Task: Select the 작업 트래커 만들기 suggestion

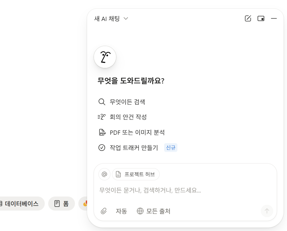Action: 133,147
